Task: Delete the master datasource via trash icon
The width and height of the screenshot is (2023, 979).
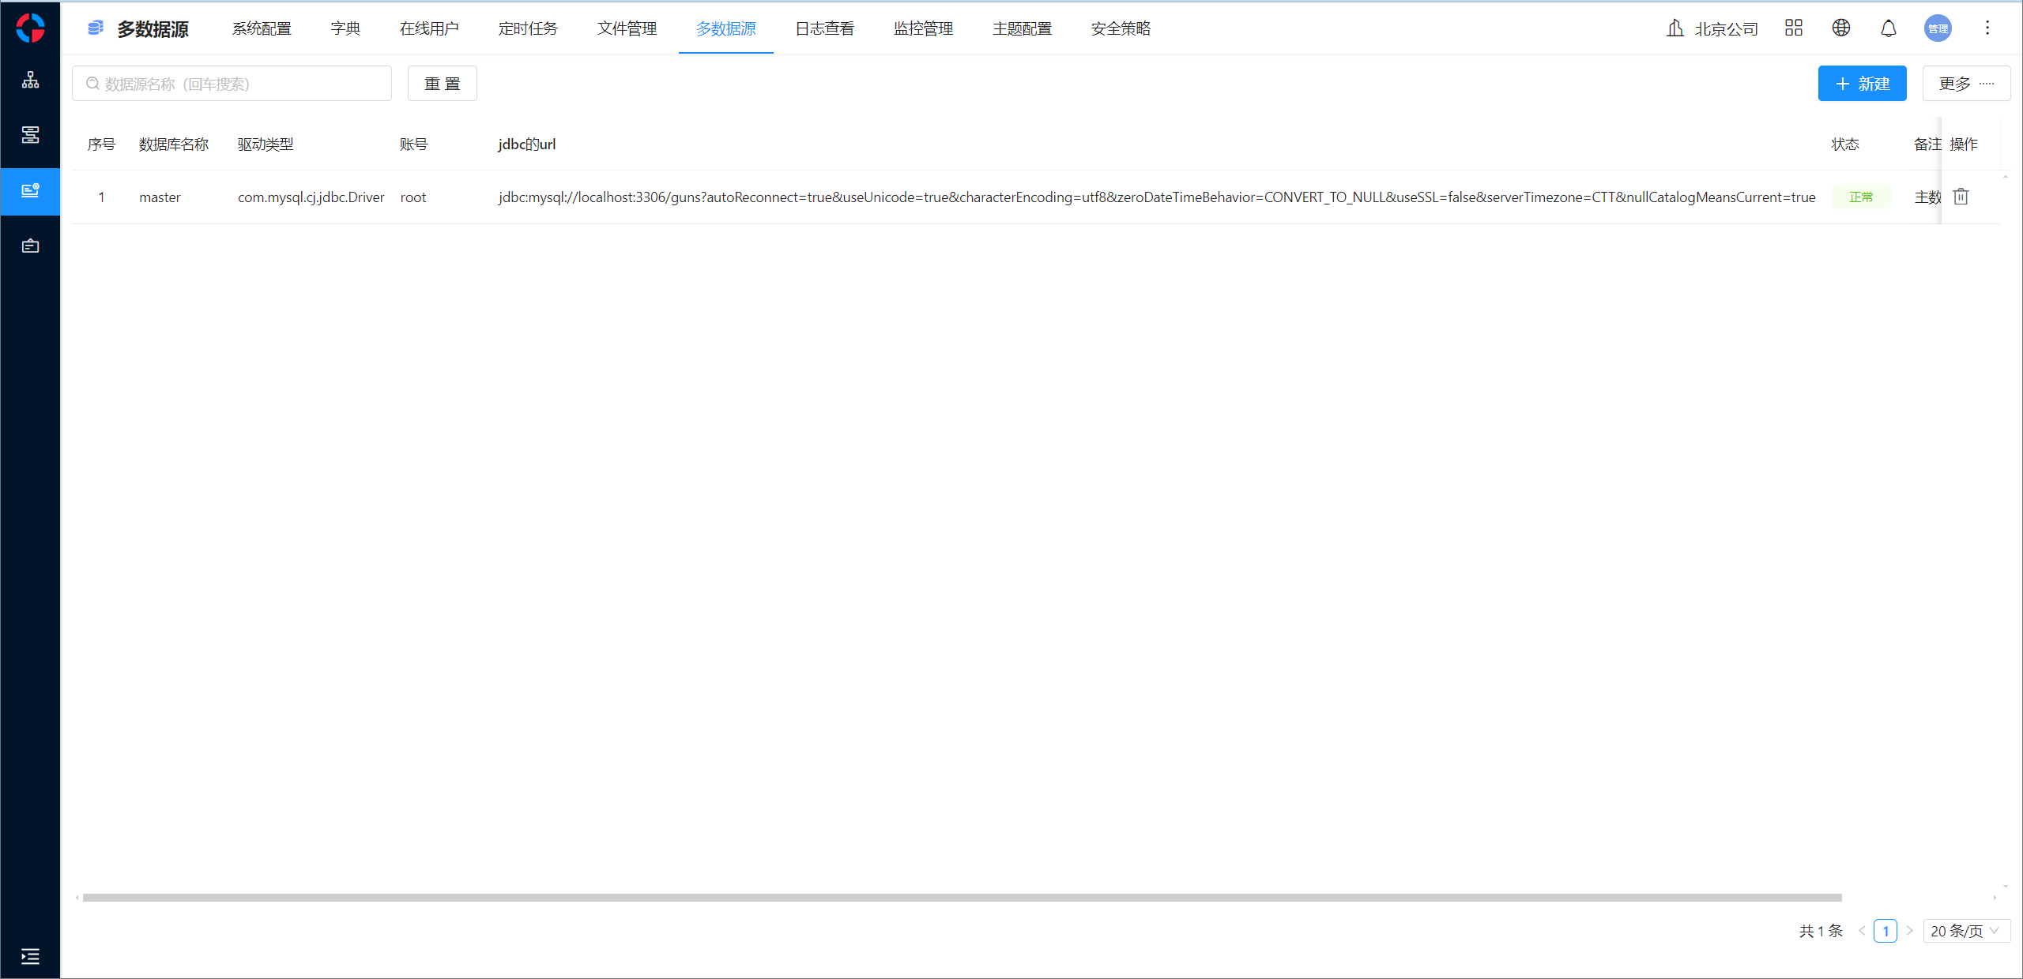Action: click(1961, 197)
